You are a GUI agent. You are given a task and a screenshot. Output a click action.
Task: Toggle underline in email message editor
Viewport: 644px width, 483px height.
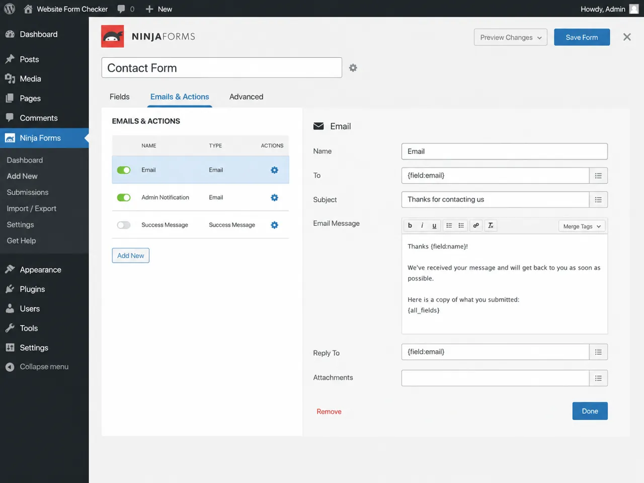(x=434, y=225)
